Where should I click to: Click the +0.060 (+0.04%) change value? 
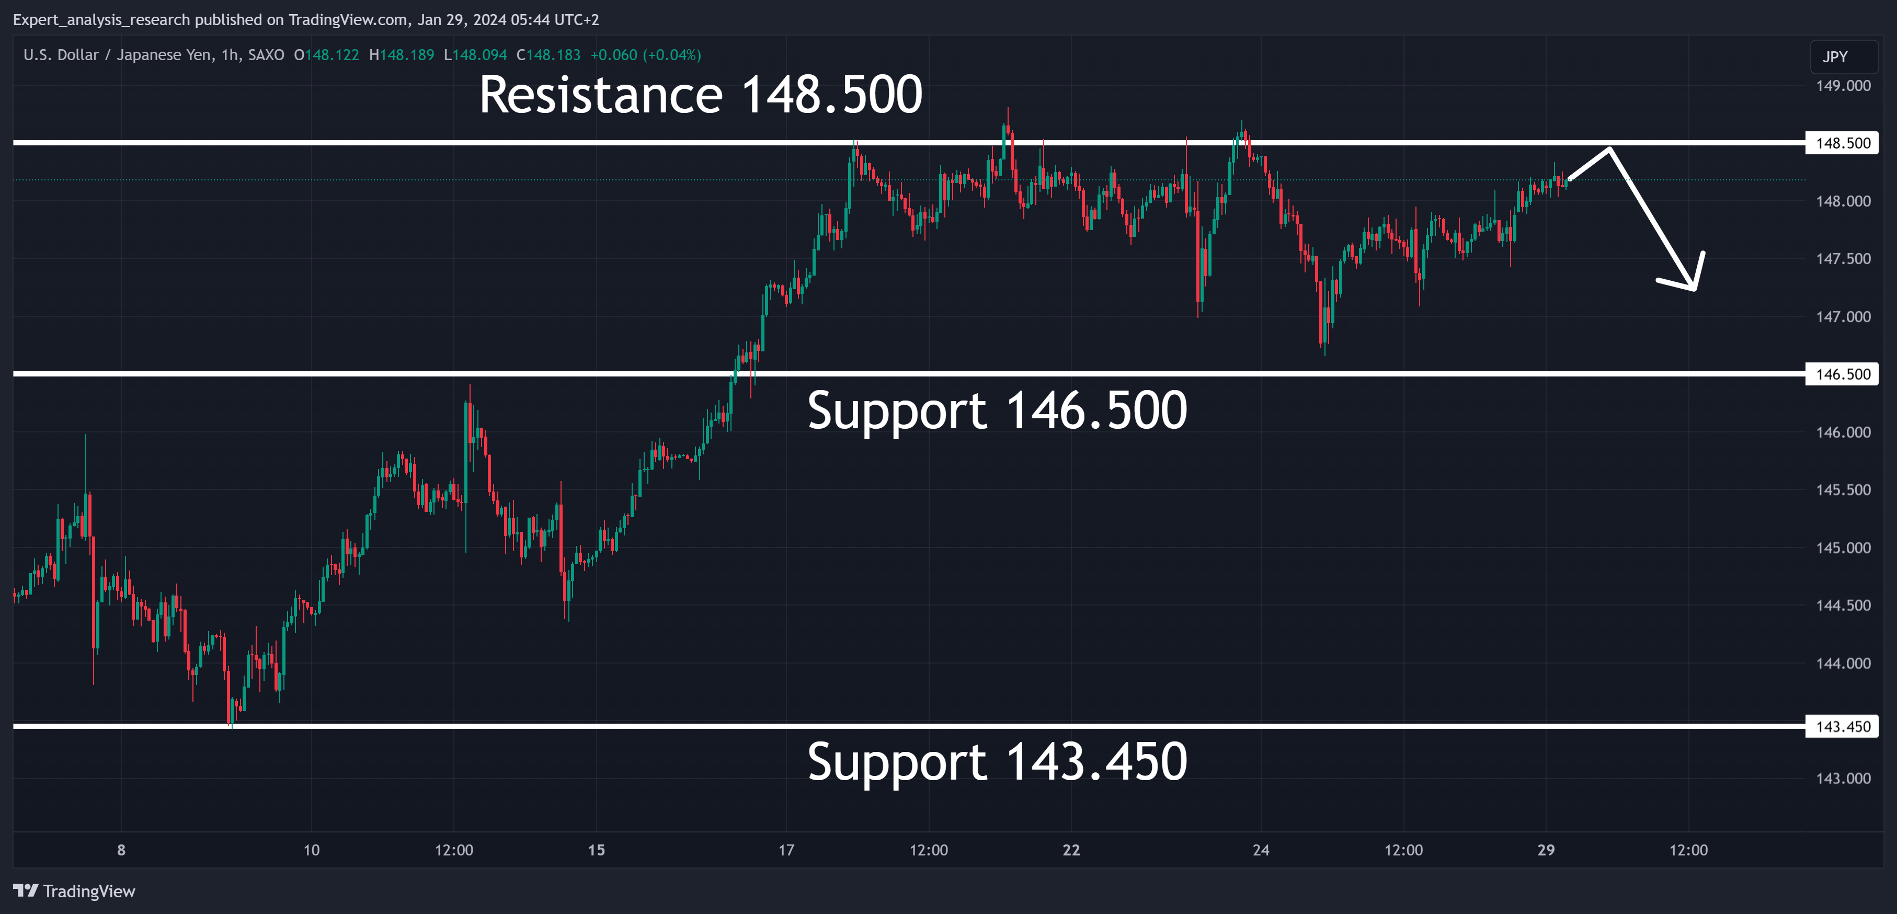point(646,55)
